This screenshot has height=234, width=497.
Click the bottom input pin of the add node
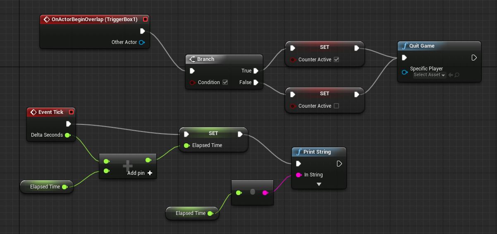point(107,171)
